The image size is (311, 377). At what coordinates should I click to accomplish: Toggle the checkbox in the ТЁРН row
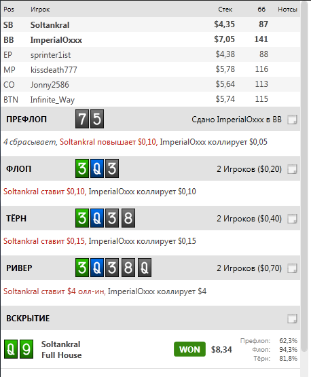click(292, 219)
